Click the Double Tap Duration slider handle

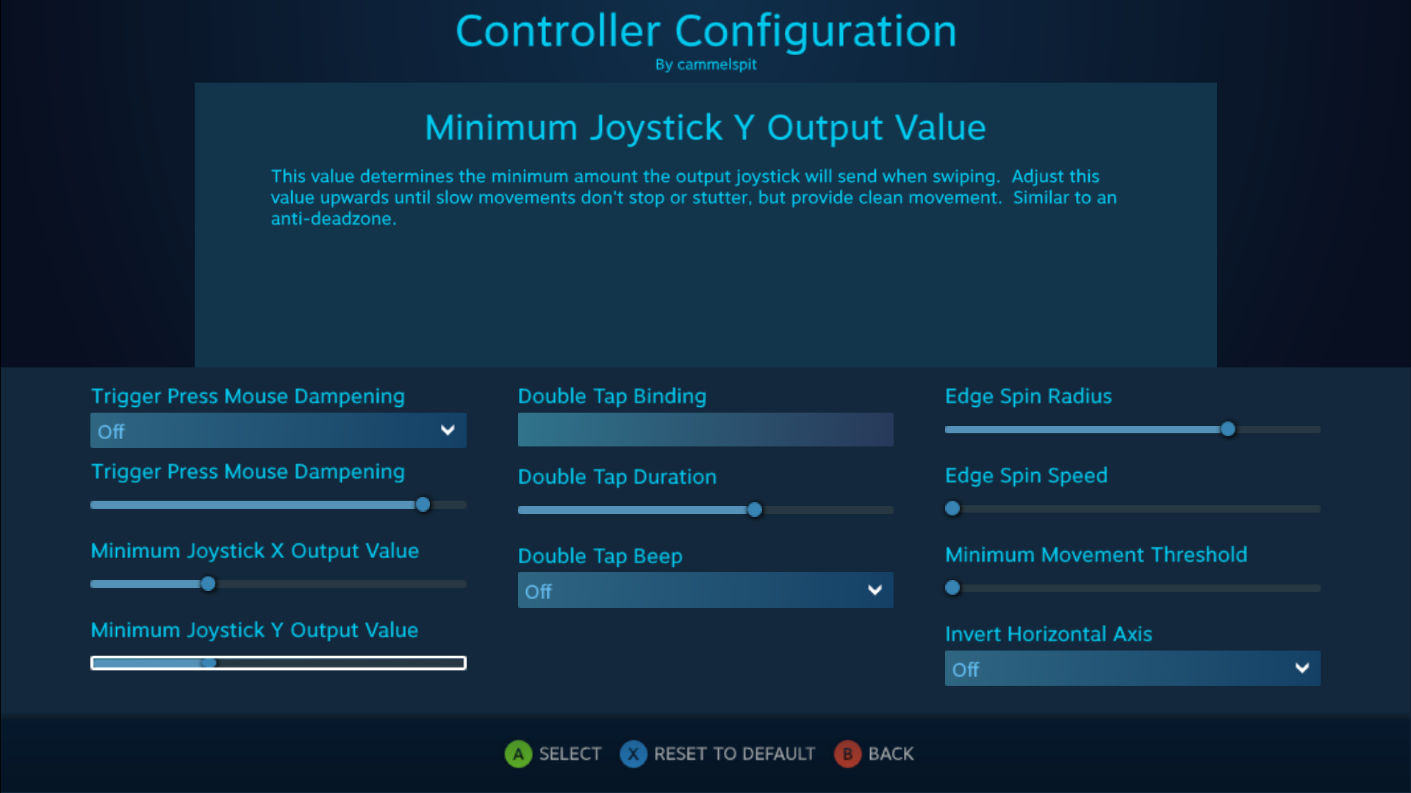pyautogui.click(x=755, y=510)
